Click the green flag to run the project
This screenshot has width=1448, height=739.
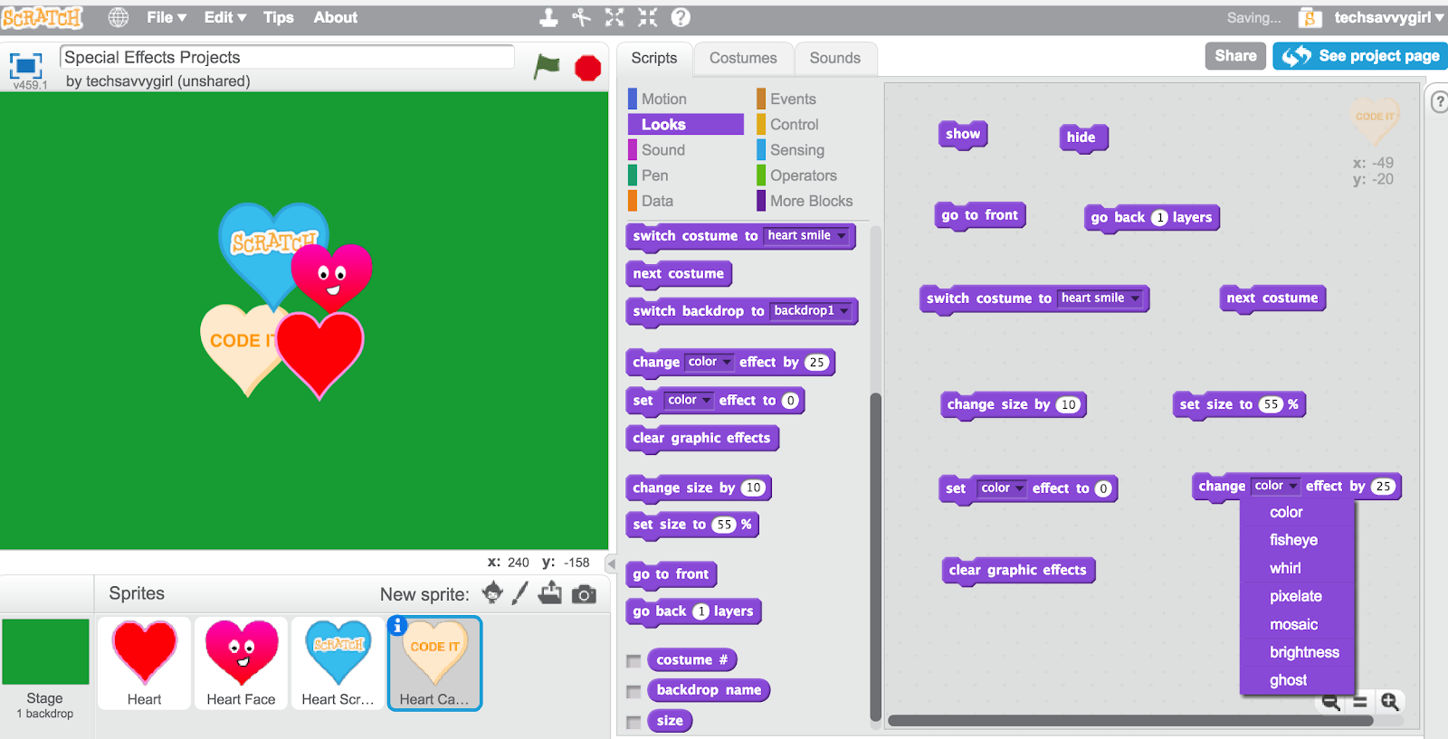(547, 66)
